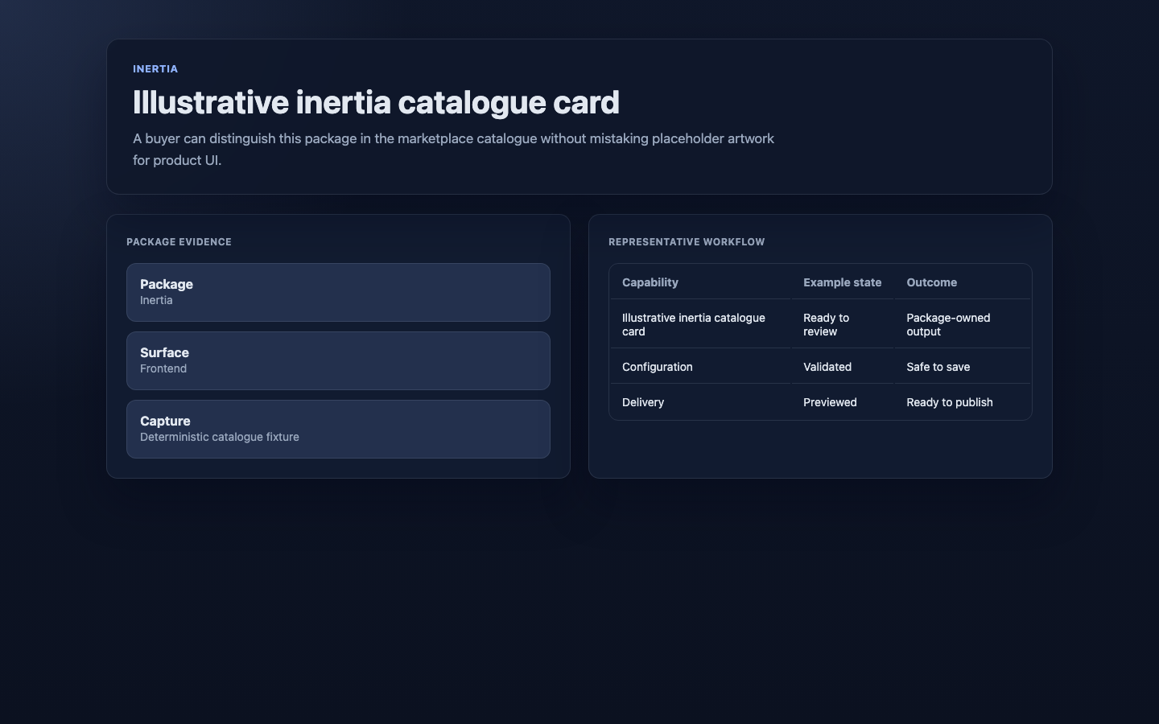The height and width of the screenshot is (724, 1159).
Task: Click the 'Ready to publish' cell
Action: click(x=962, y=402)
